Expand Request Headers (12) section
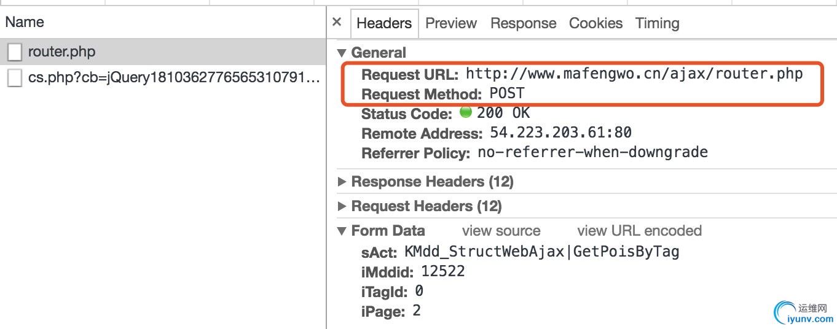837x329 pixels. [342, 206]
